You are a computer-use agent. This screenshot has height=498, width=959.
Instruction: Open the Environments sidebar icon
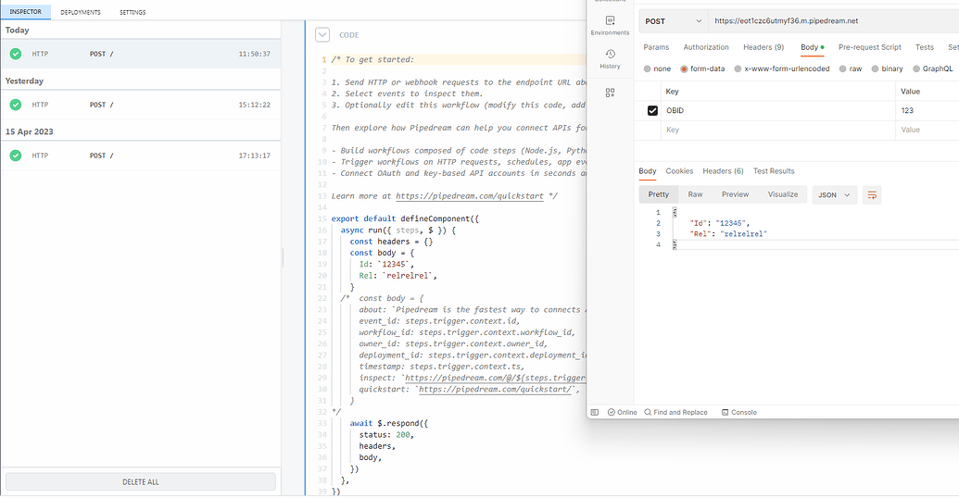click(610, 24)
